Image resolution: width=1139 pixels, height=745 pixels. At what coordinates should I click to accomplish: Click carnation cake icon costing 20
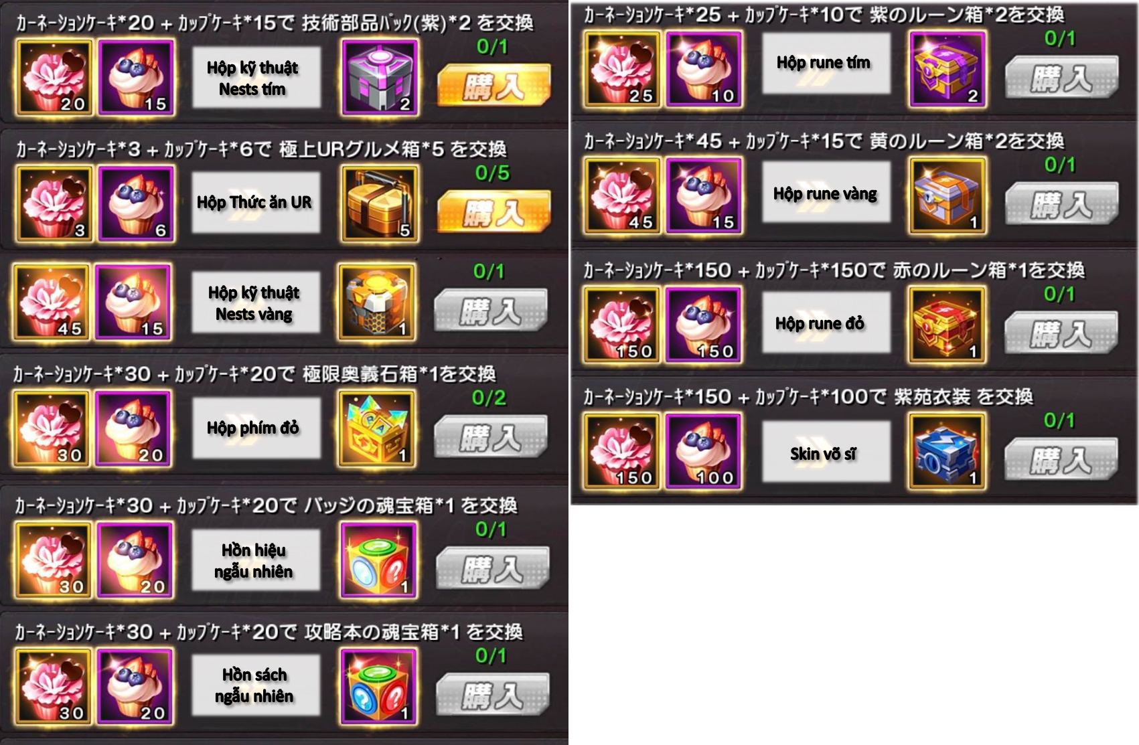[54, 77]
